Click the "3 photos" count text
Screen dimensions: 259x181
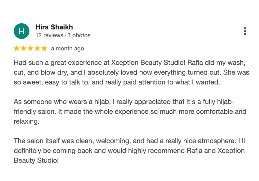79,35
